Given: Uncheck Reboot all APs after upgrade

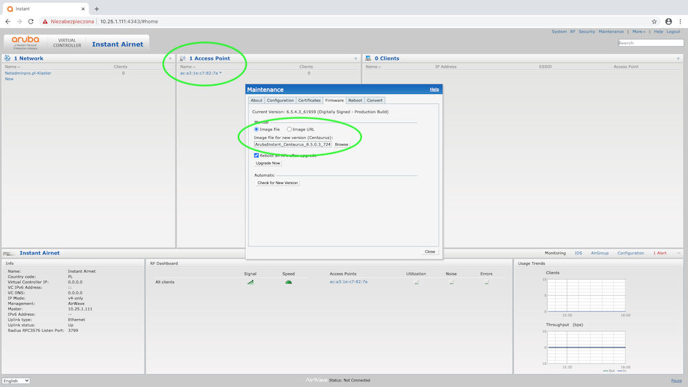Looking at the screenshot, I should 256,155.
